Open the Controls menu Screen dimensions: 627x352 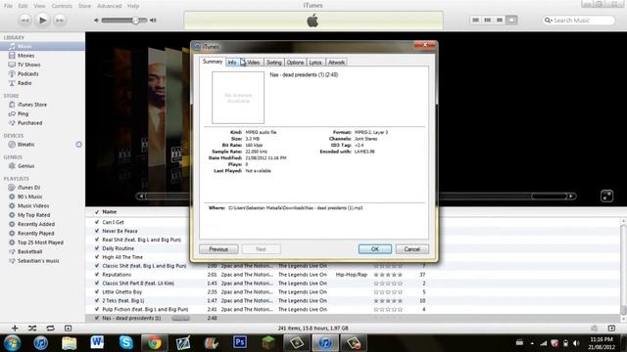pos(62,6)
